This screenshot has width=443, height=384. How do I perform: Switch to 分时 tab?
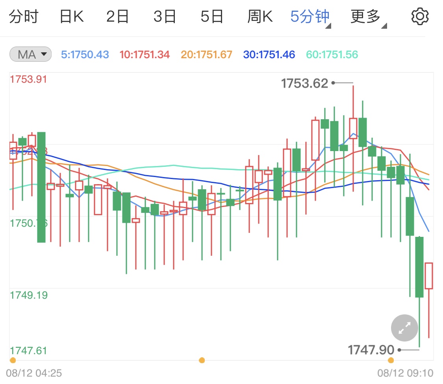click(24, 17)
